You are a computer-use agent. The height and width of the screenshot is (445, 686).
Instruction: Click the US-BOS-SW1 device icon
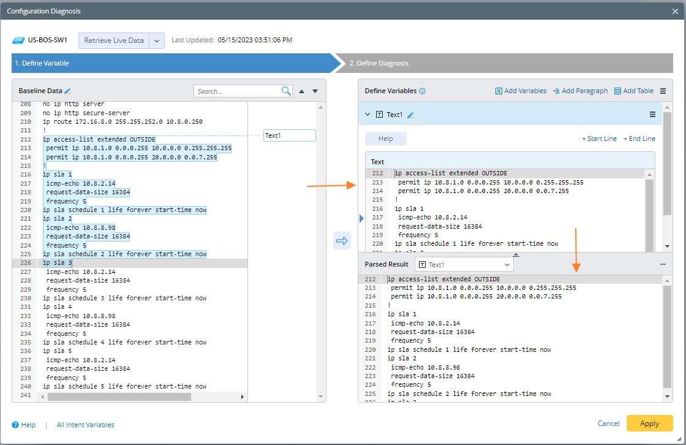(18, 40)
